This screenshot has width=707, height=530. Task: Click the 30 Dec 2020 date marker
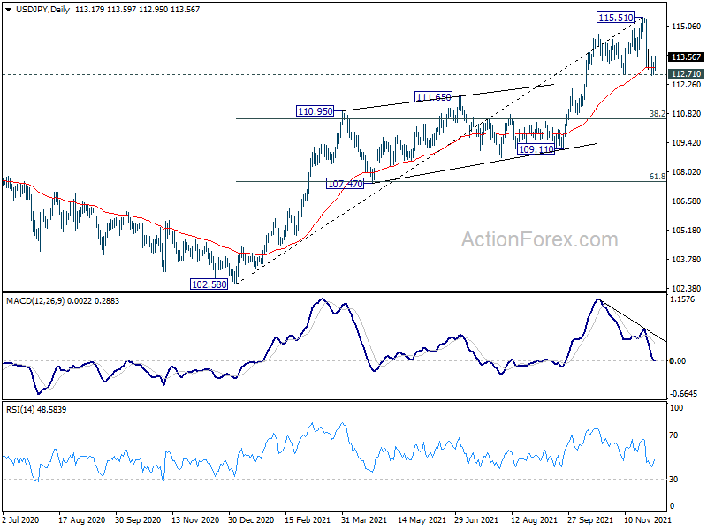click(x=251, y=519)
